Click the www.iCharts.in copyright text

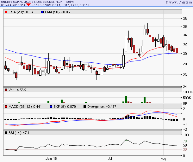(x=179, y=2)
